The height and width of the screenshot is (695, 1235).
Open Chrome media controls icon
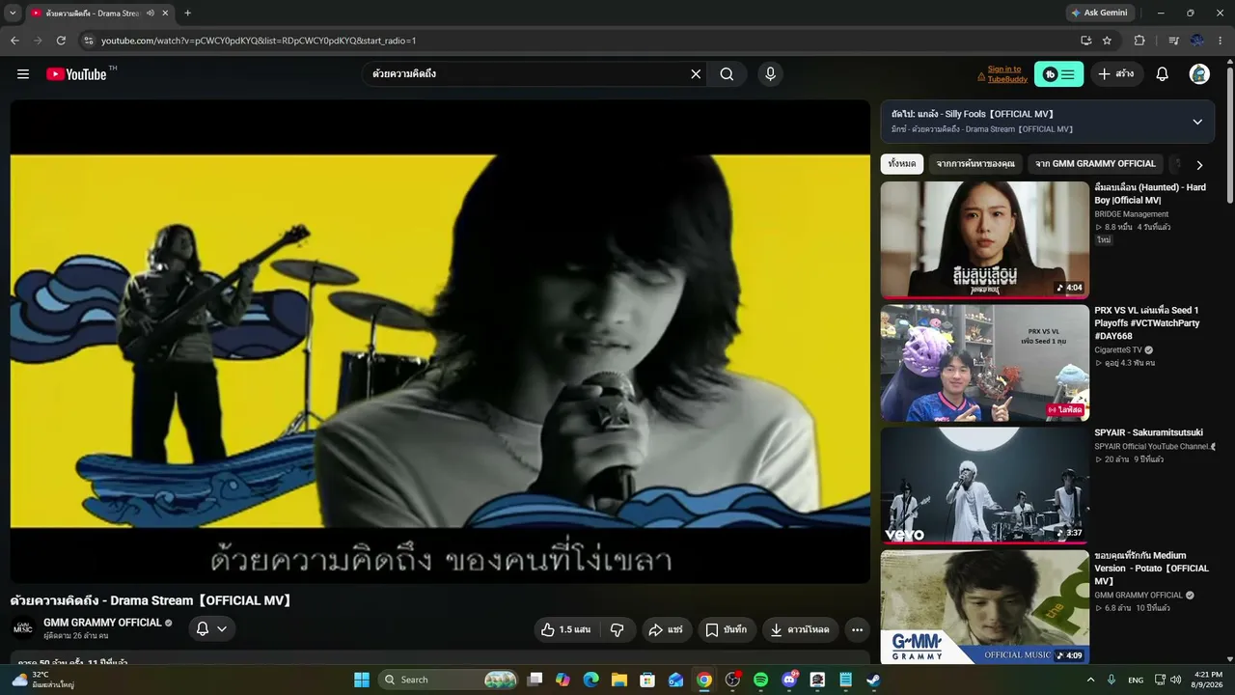point(1173,41)
